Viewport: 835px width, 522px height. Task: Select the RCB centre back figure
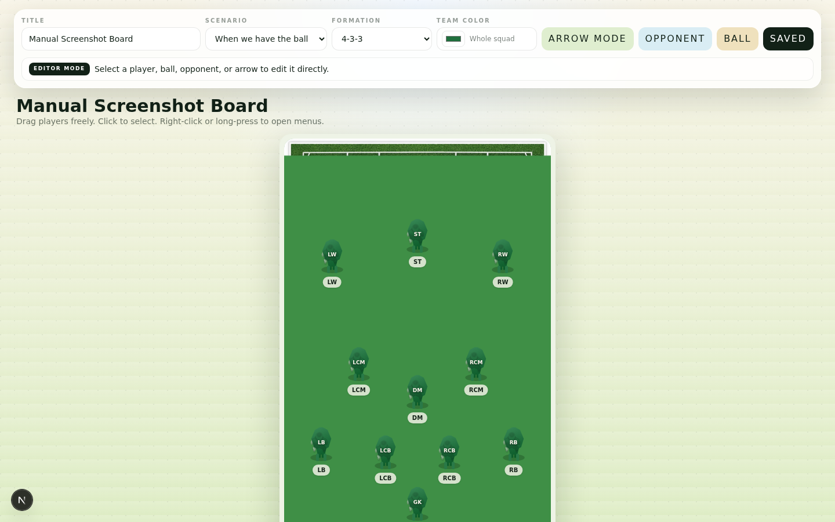(x=449, y=452)
